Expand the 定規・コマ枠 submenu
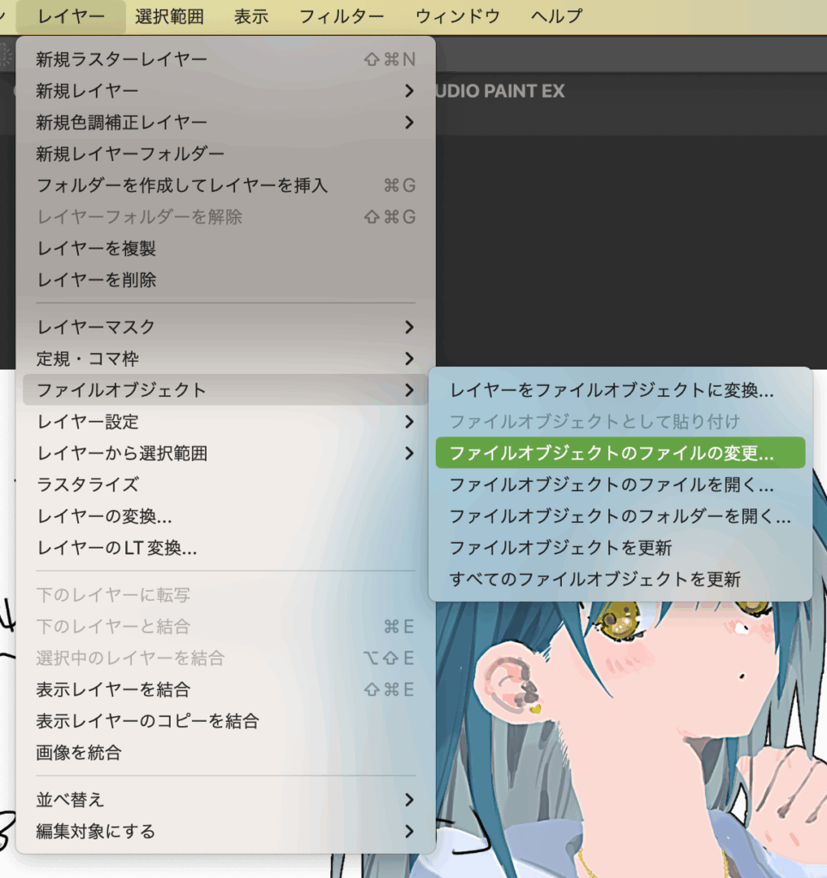This screenshot has height=878, width=827. coord(226,358)
